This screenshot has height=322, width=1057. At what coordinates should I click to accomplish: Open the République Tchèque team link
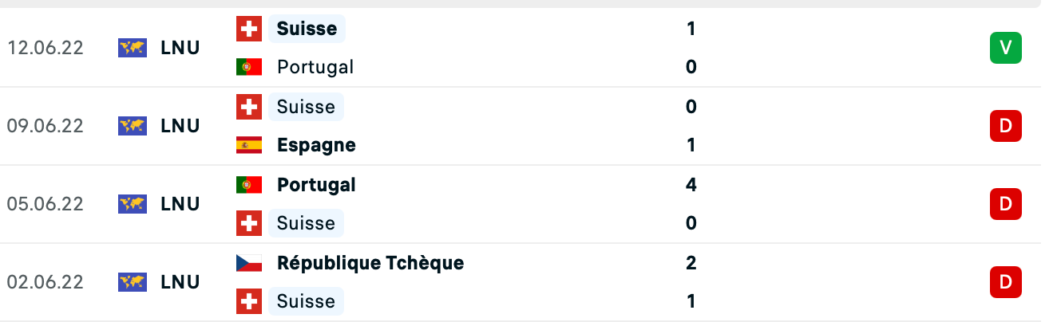pyautogui.click(x=370, y=262)
